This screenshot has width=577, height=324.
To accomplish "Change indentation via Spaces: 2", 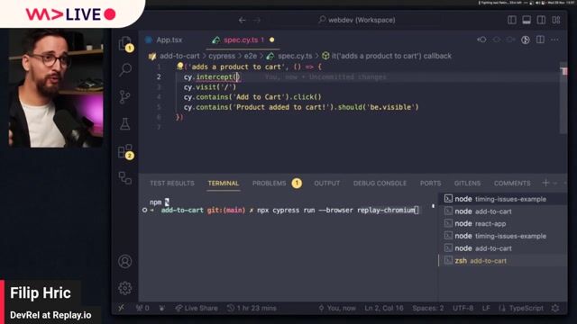I will pyautogui.click(x=428, y=308).
